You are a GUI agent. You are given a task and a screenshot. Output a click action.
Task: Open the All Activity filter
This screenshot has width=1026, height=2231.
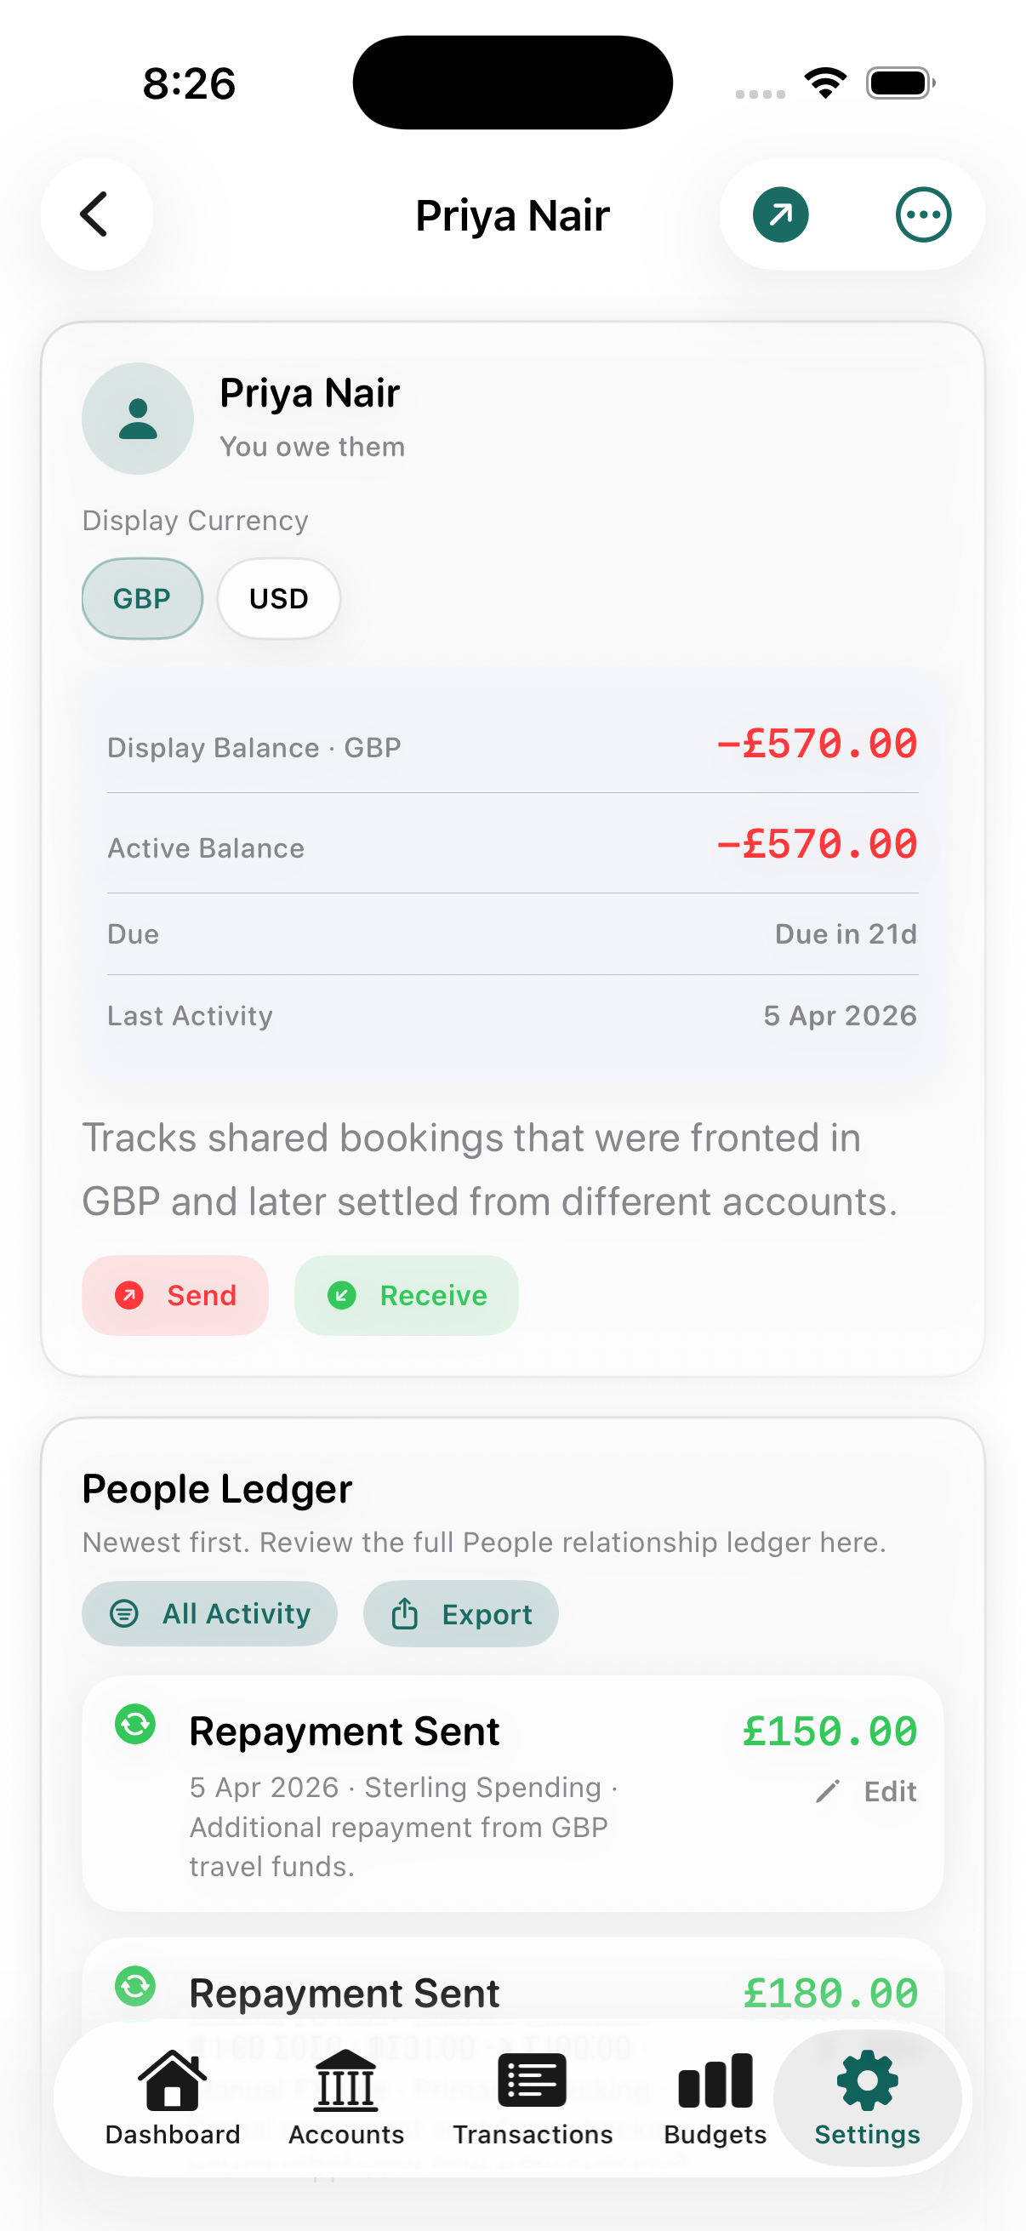(209, 1613)
